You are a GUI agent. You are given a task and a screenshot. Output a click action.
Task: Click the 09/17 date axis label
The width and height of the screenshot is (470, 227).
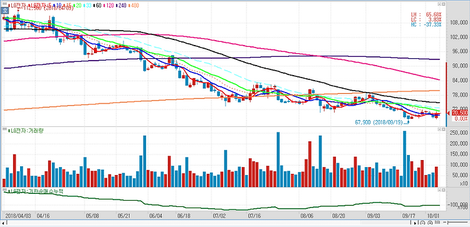pos(408,215)
